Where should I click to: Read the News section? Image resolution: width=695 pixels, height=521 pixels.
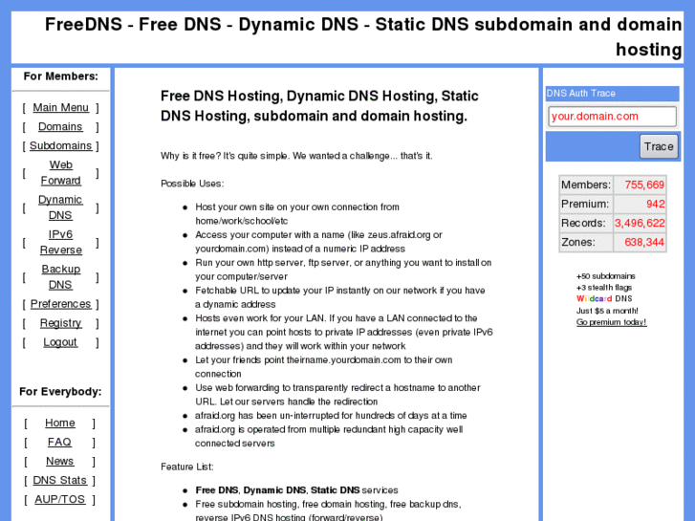(60, 461)
